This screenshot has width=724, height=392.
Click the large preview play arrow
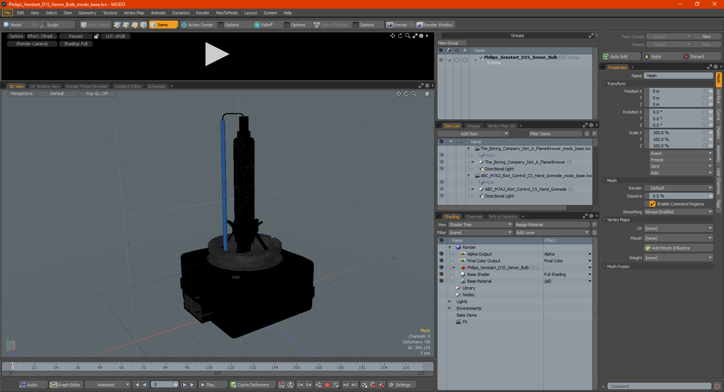coord(217,54)
